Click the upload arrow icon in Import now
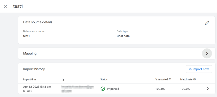This screenshot has width=217, height=97. tap(190, 69)
